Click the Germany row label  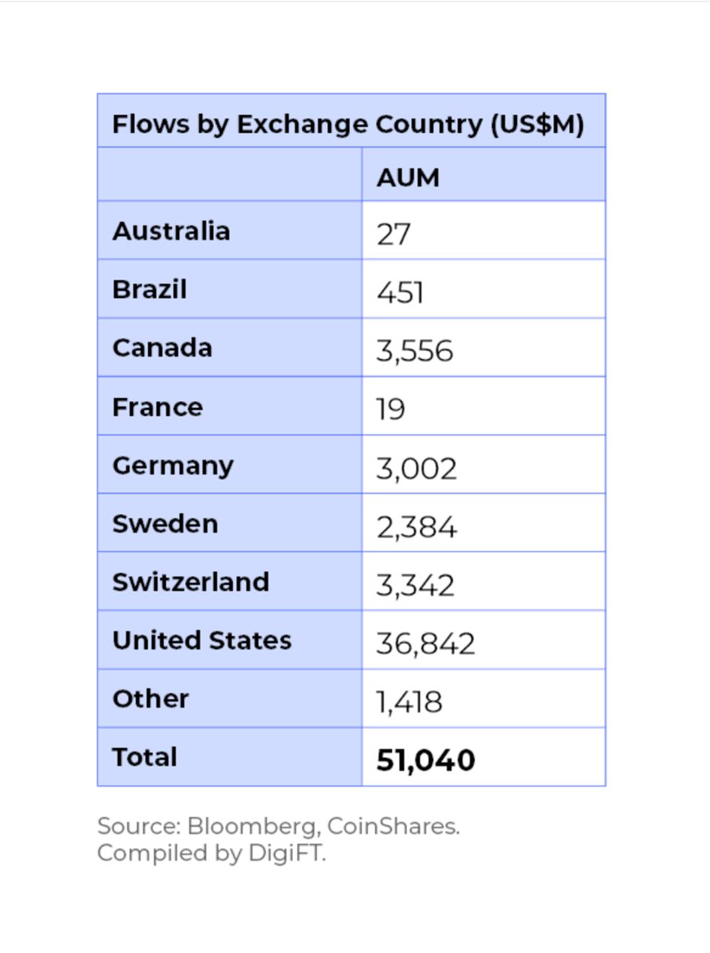pos(173,466)
